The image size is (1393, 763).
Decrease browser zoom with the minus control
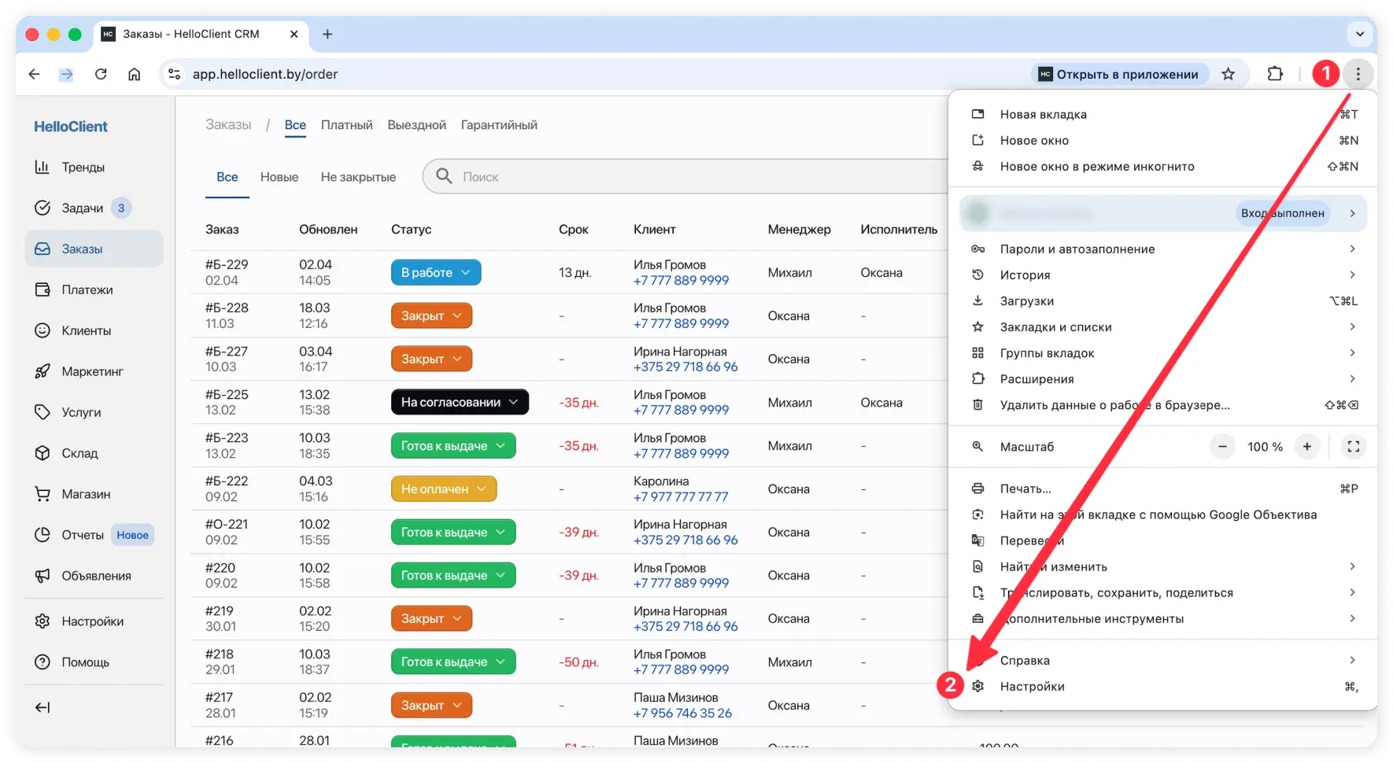tap(1222, 447)
